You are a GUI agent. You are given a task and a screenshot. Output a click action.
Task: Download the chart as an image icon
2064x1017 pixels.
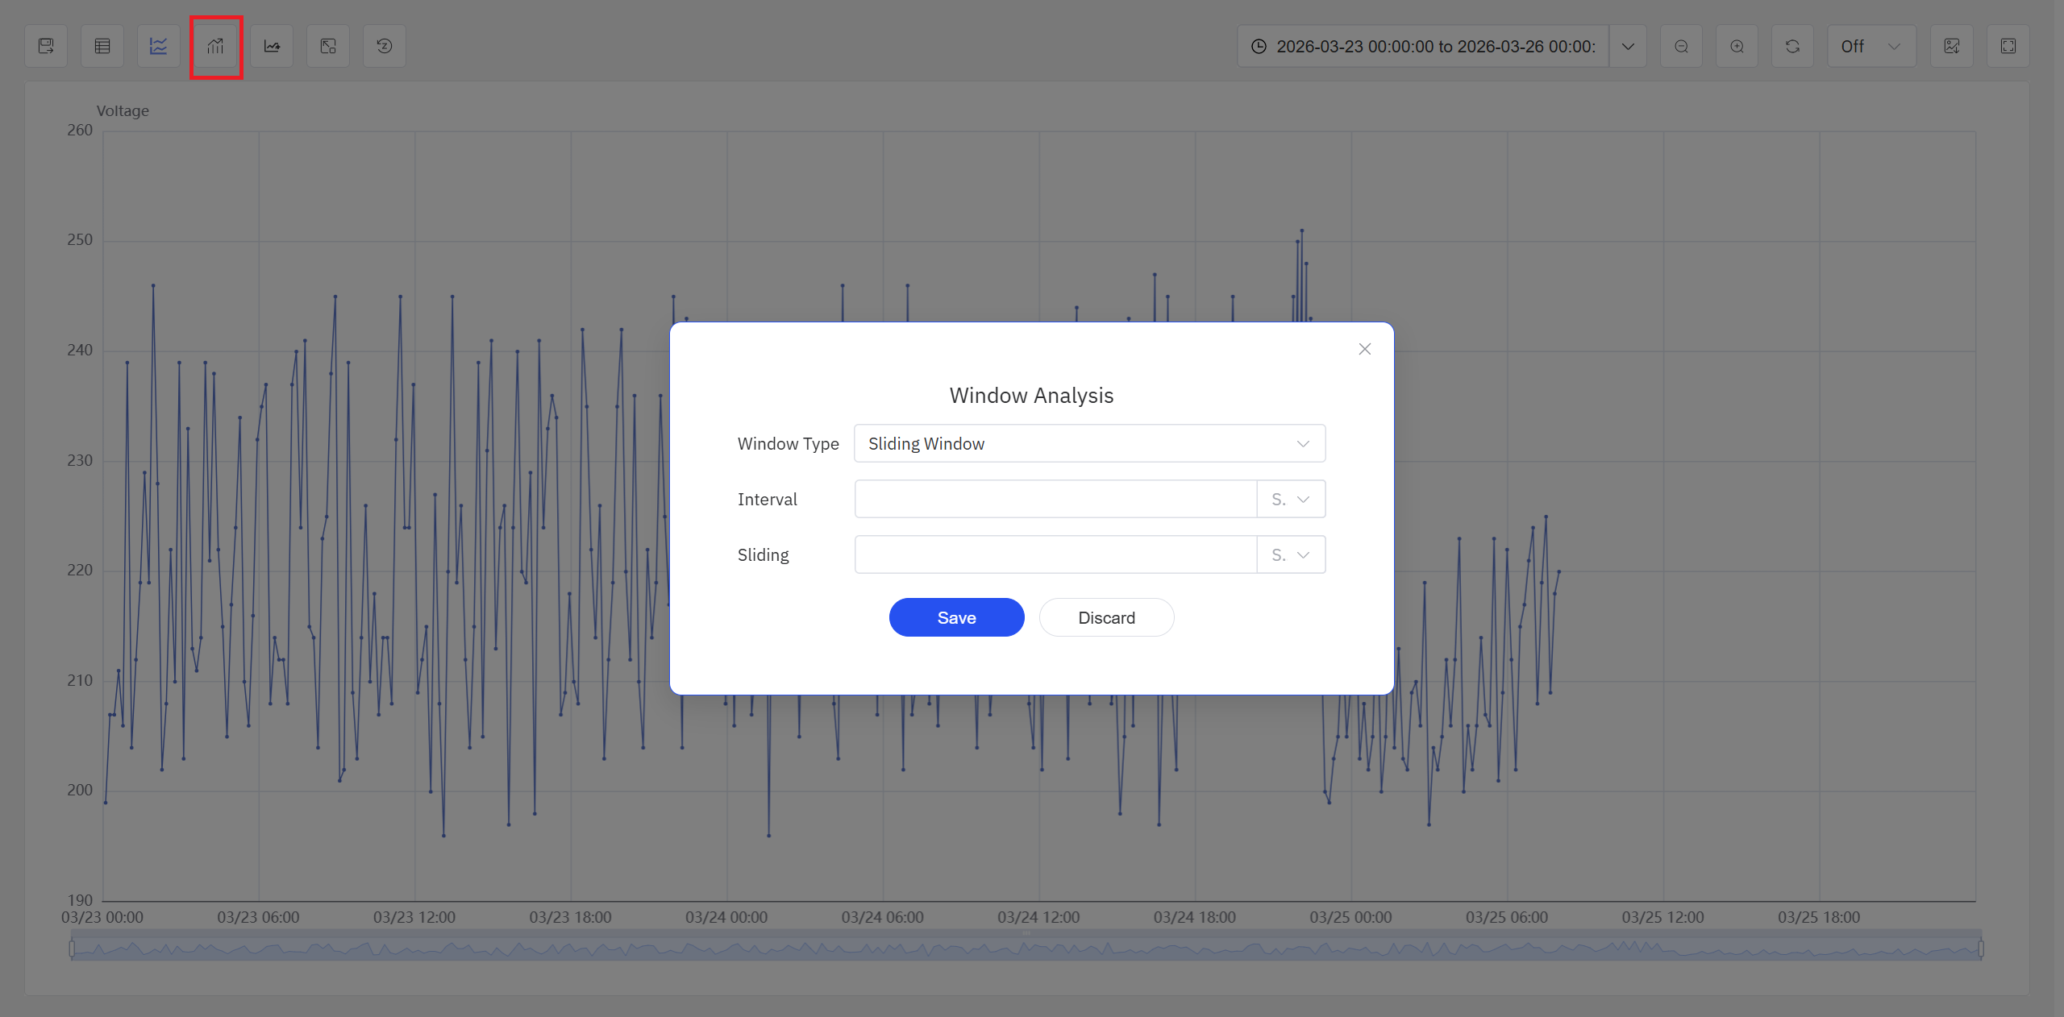coord(1951,46)
